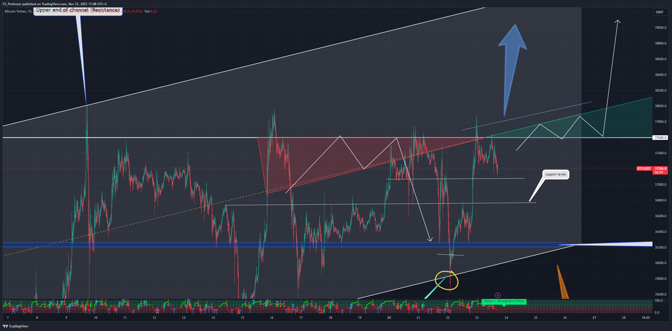Click date label 26 on the time axis
The height and width of the screenshot is (331, 672).
(x=565, y=318)
